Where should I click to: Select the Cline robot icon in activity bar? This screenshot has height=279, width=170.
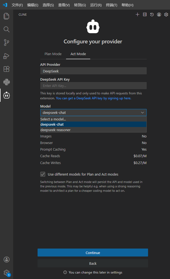click(6, 95)
